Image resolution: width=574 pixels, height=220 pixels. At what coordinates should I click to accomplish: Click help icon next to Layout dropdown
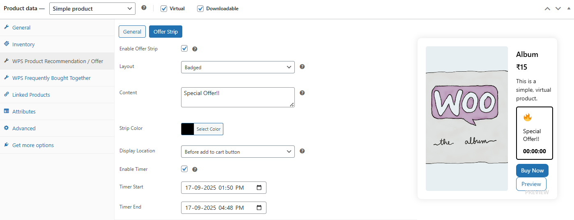coord(302,67)
